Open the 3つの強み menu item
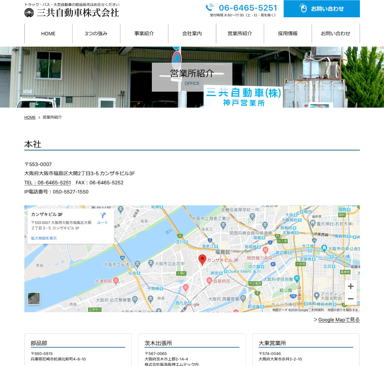Image resolution: width=384 pixels, height=366 pixels. 96,33
